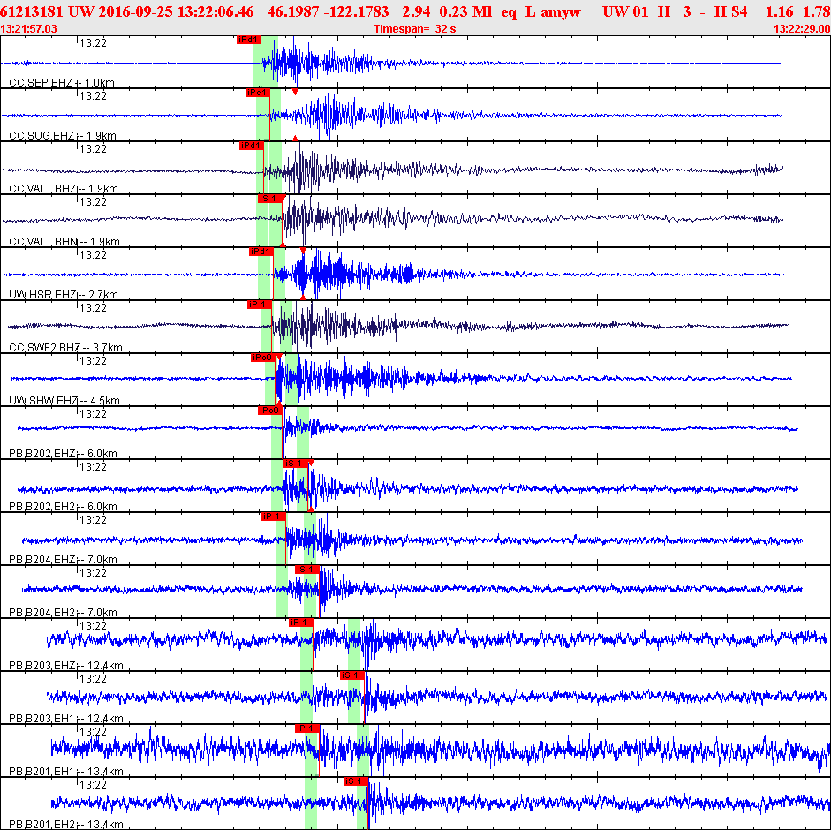
Task: Select the iS 1 pick flag on PB.B203 EH1
Action: [x=352, y=675]
